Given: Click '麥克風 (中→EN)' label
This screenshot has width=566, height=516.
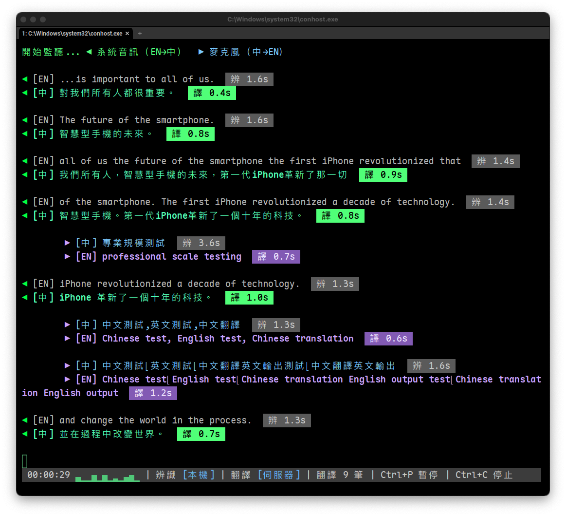Looking at the screenshot, I should click(246, 52).
